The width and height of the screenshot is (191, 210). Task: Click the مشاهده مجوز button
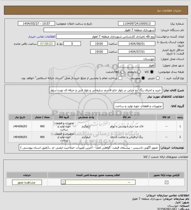click(x=27, y=182)
